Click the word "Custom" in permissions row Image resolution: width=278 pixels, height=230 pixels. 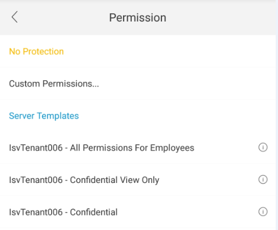24,84
